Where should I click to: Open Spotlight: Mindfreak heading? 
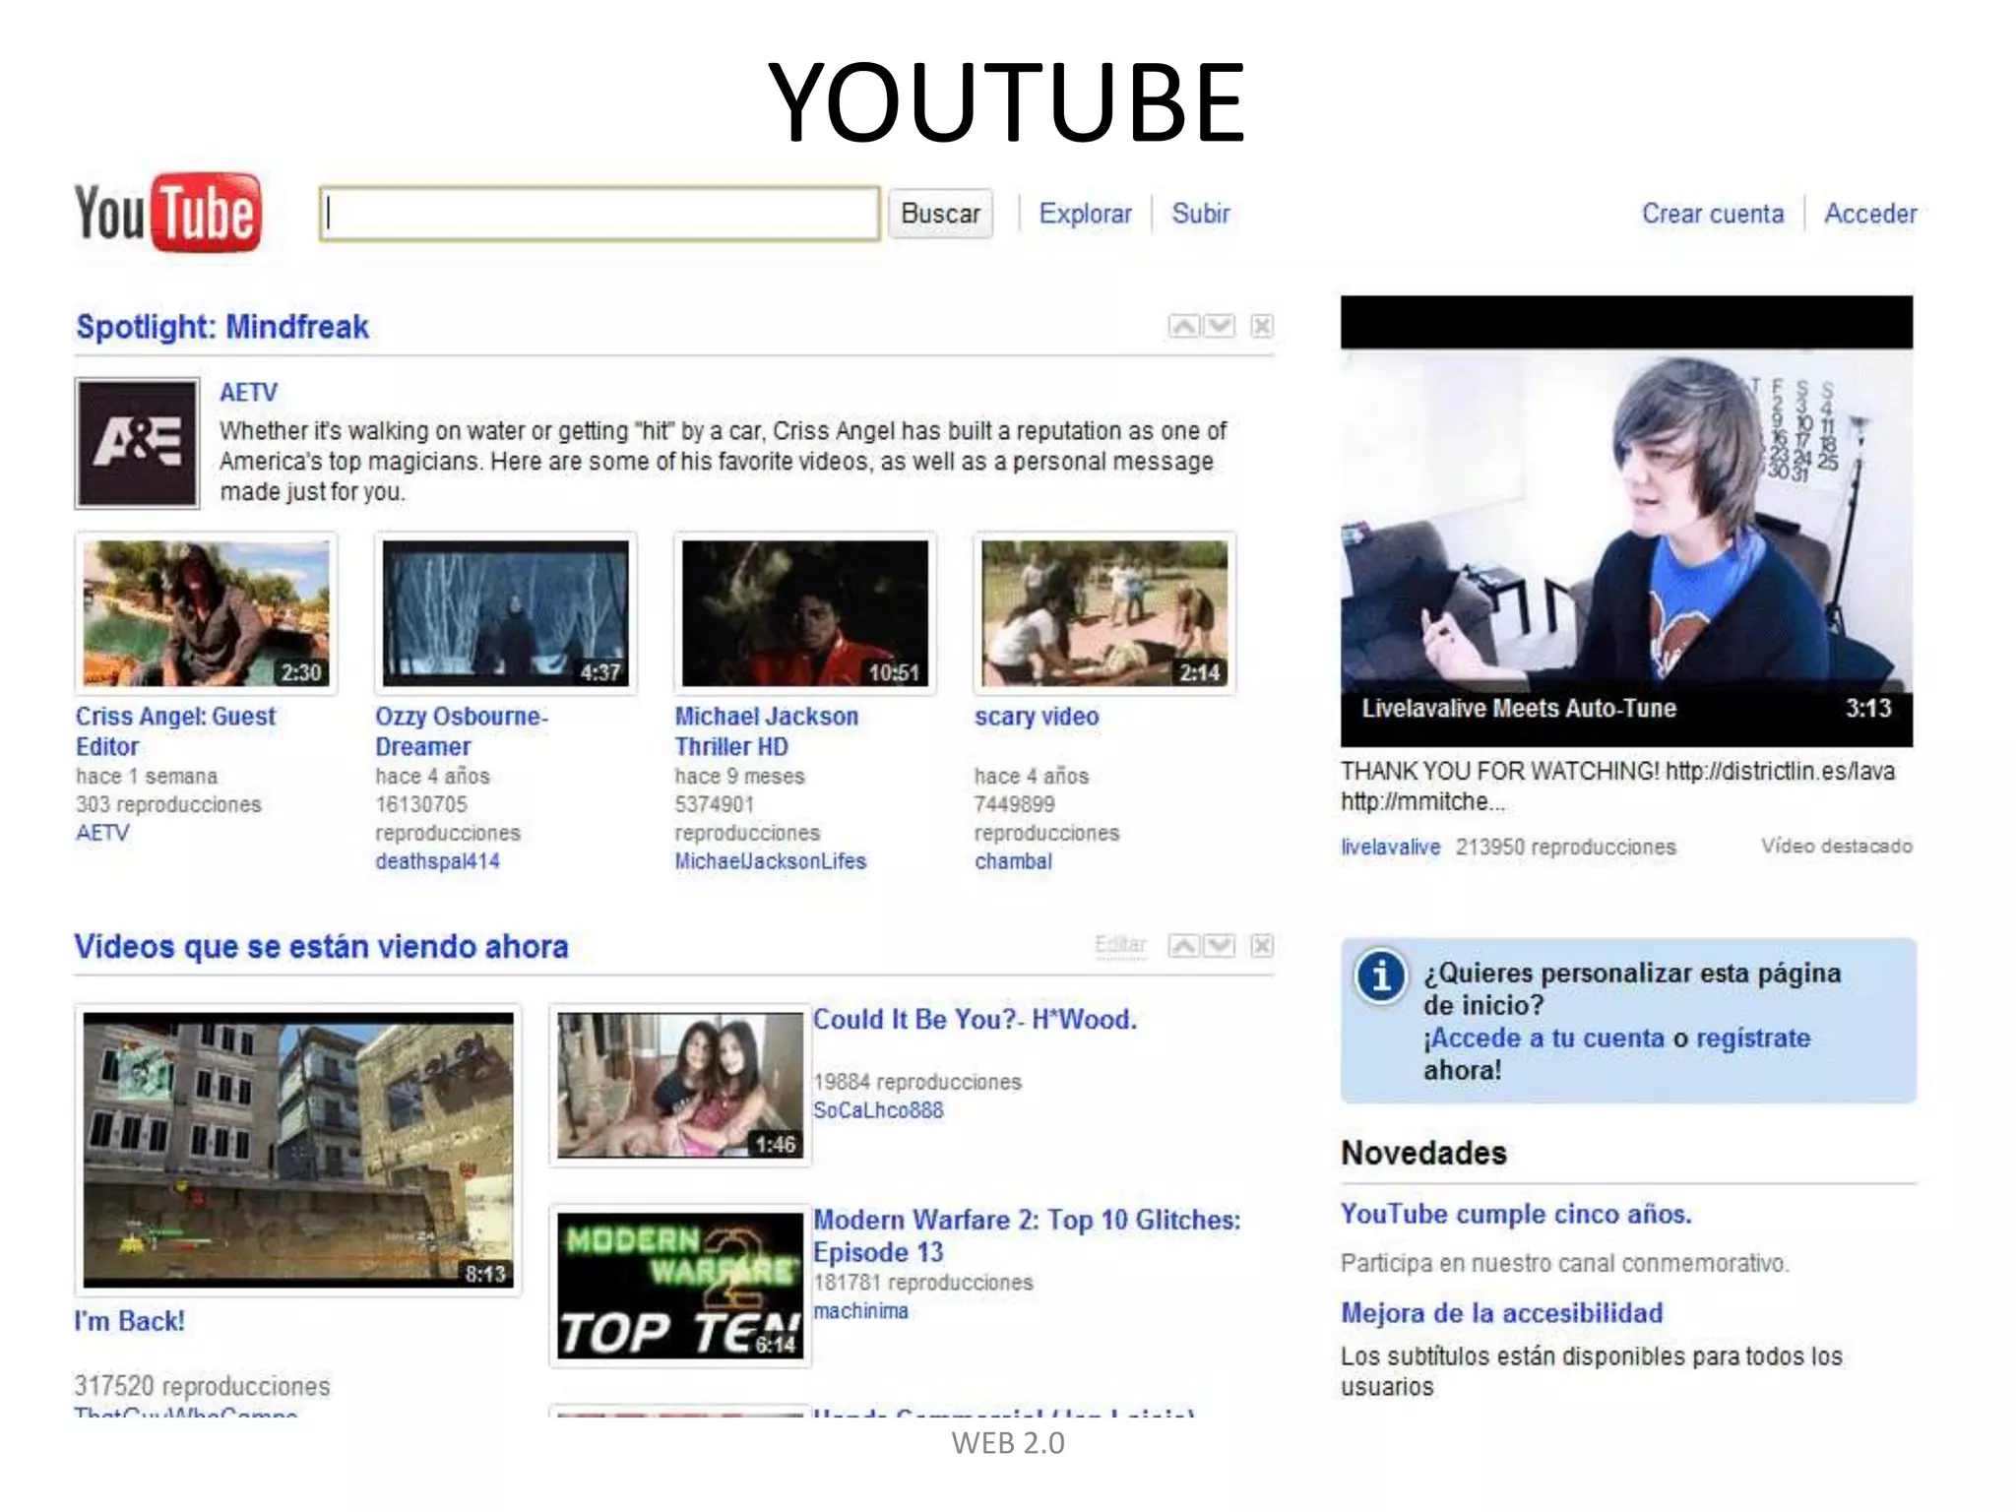coord(222,327)
